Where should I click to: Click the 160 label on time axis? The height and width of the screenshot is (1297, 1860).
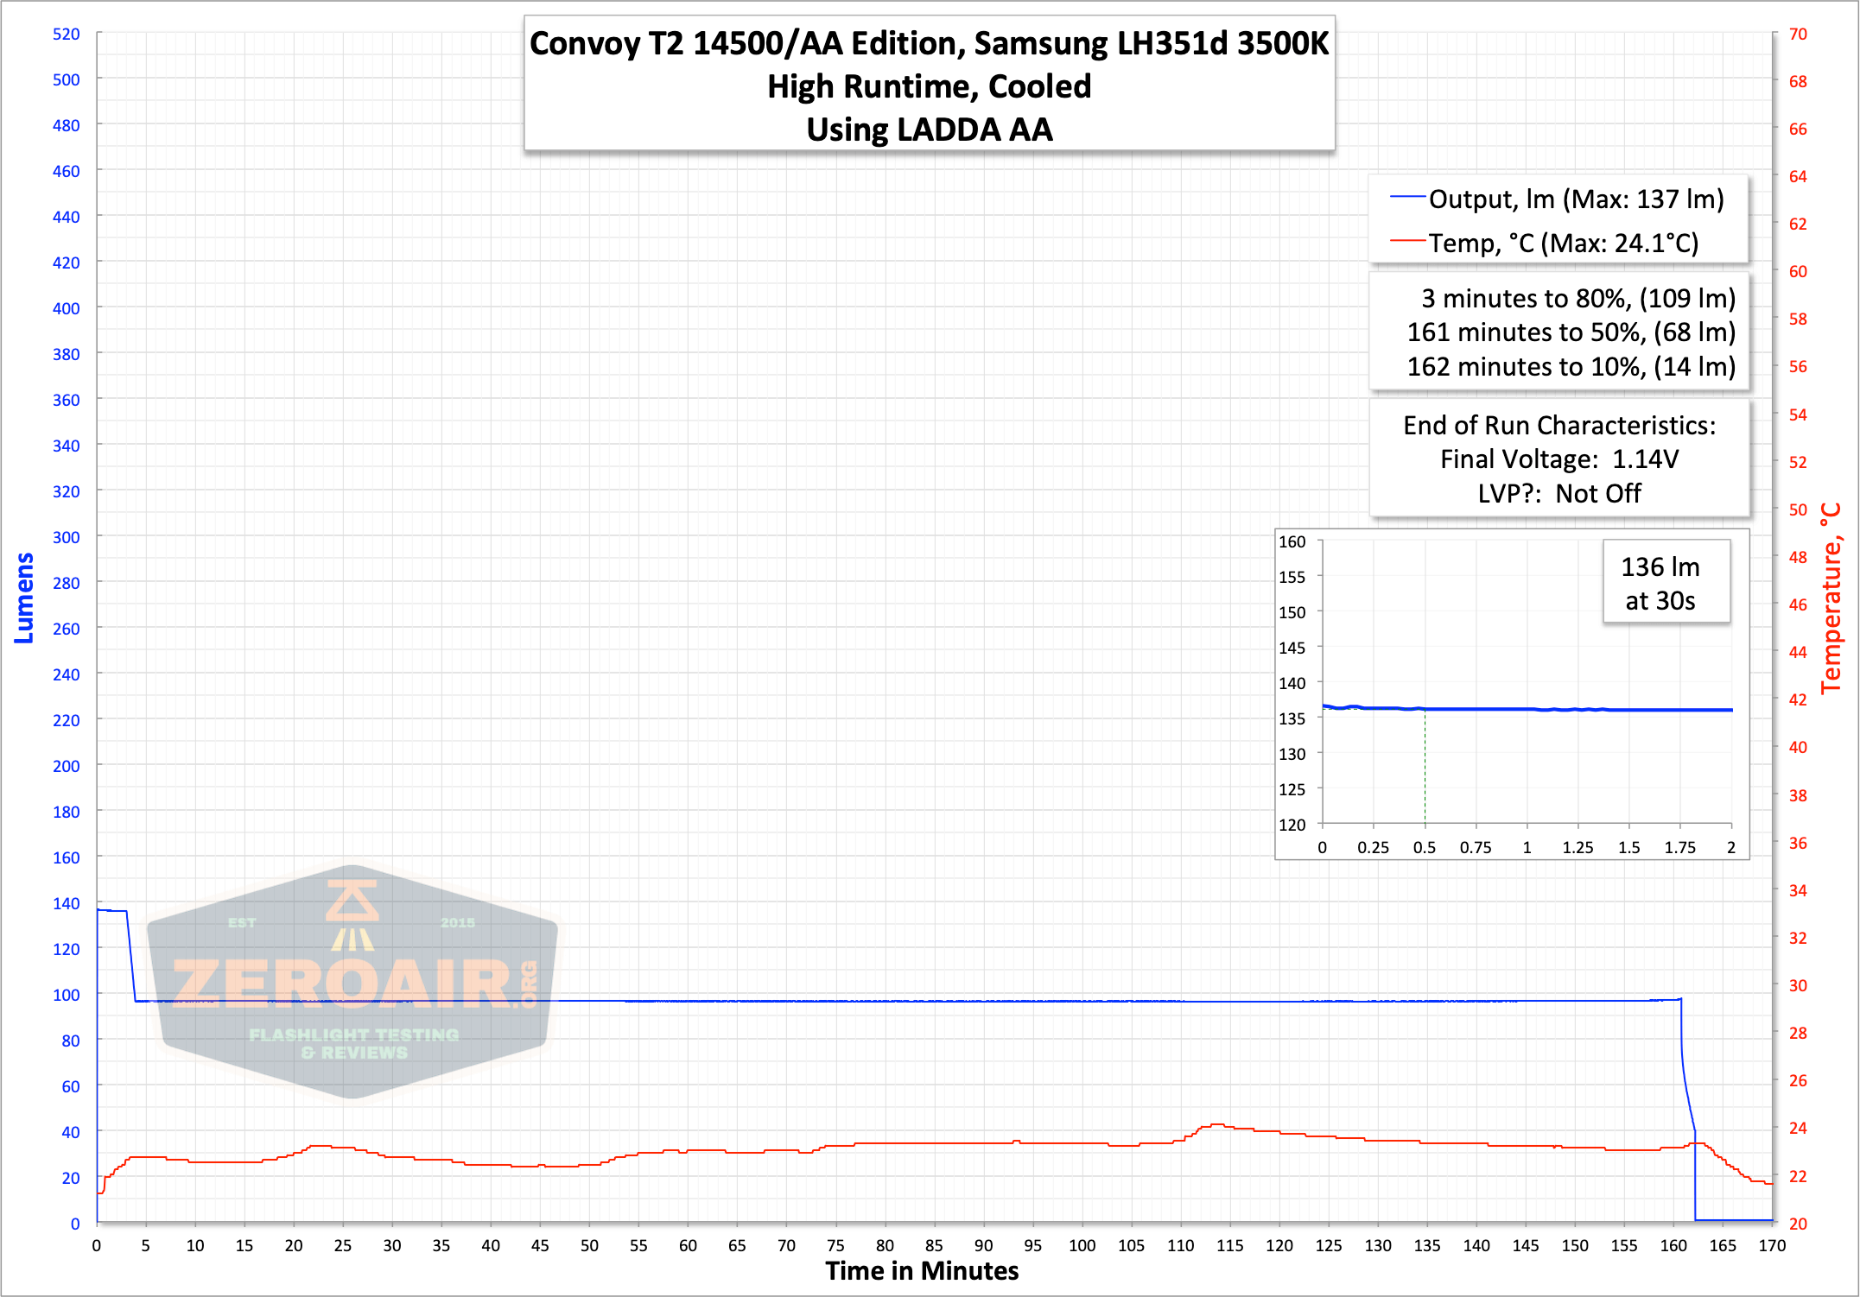(1673, 1245)
